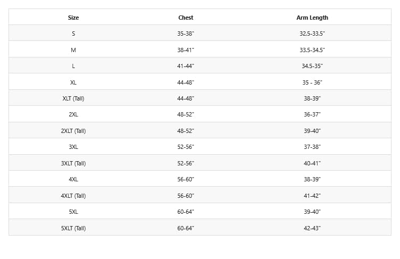Select the 3XL size cell
This screenshot has width=400, height=259.
tap(73, 147)
